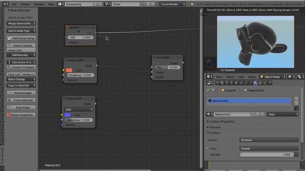The width and height of the screenshot is (305, 171).
Task: Open Switch Node Type dropdown
Action: click(21, 31)
